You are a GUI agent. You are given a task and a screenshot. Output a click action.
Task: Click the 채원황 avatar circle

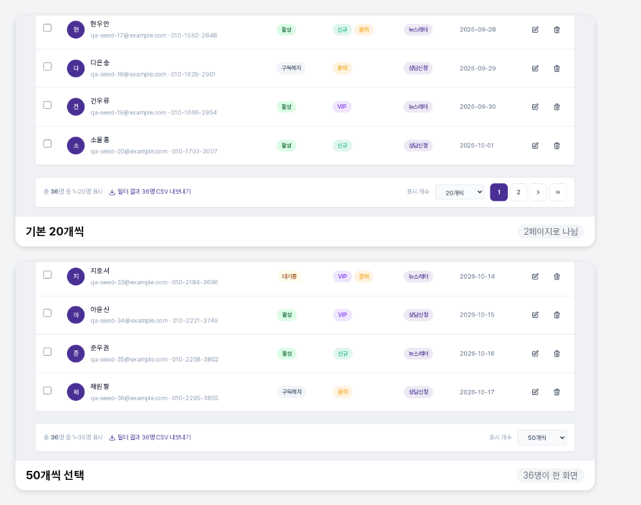(x=76, y=392)
